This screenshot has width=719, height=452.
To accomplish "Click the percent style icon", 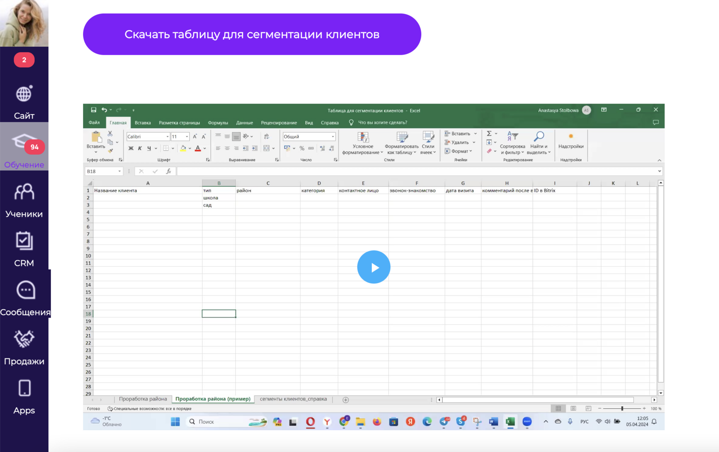I will click(x=302, y=148).
